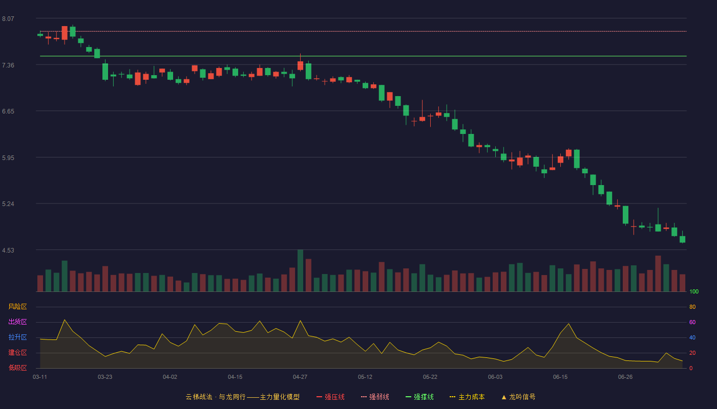This screenshot has height=409, width=717.
Task: Toggle the 主力成本 legend item
Action: pyautogui.click(x=467, y=397)
